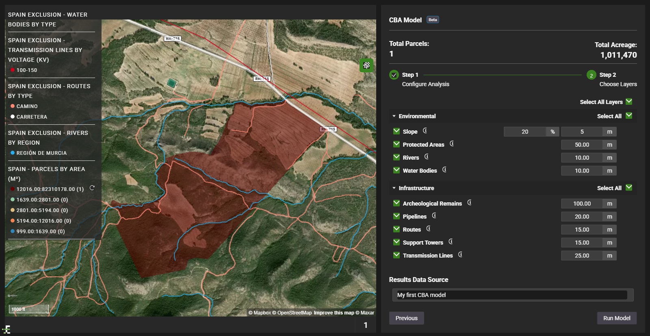This screenshot has height=336, width=650.
Task: Click the logo icon below the map
Action: click(6, 329)
